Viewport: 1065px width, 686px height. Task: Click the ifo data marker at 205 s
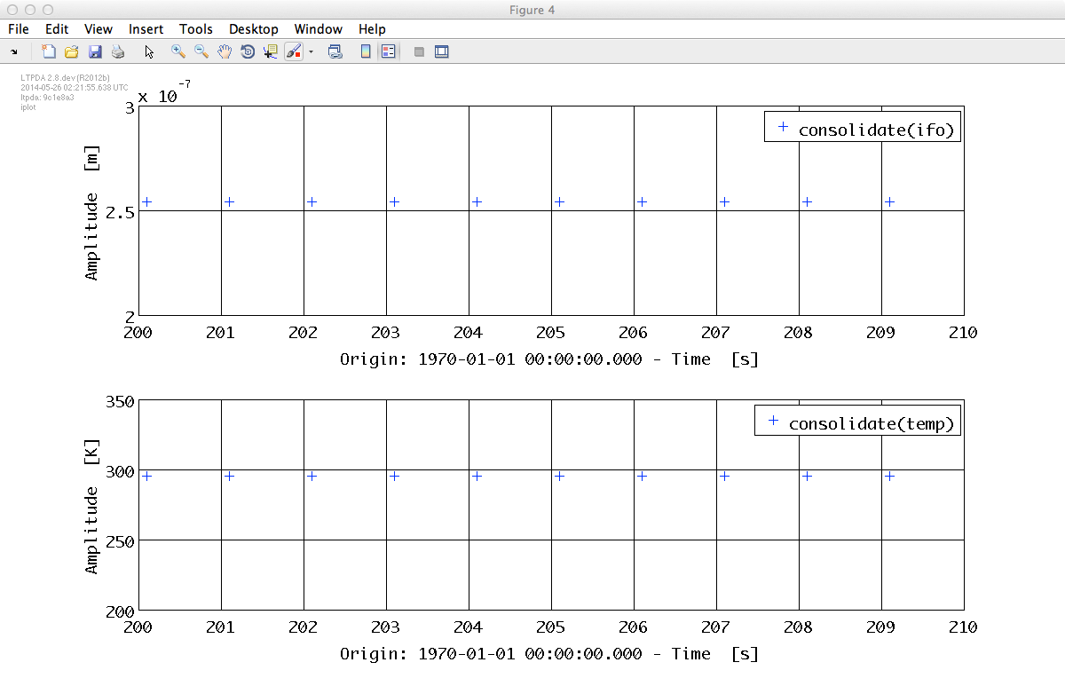point(559,201)
